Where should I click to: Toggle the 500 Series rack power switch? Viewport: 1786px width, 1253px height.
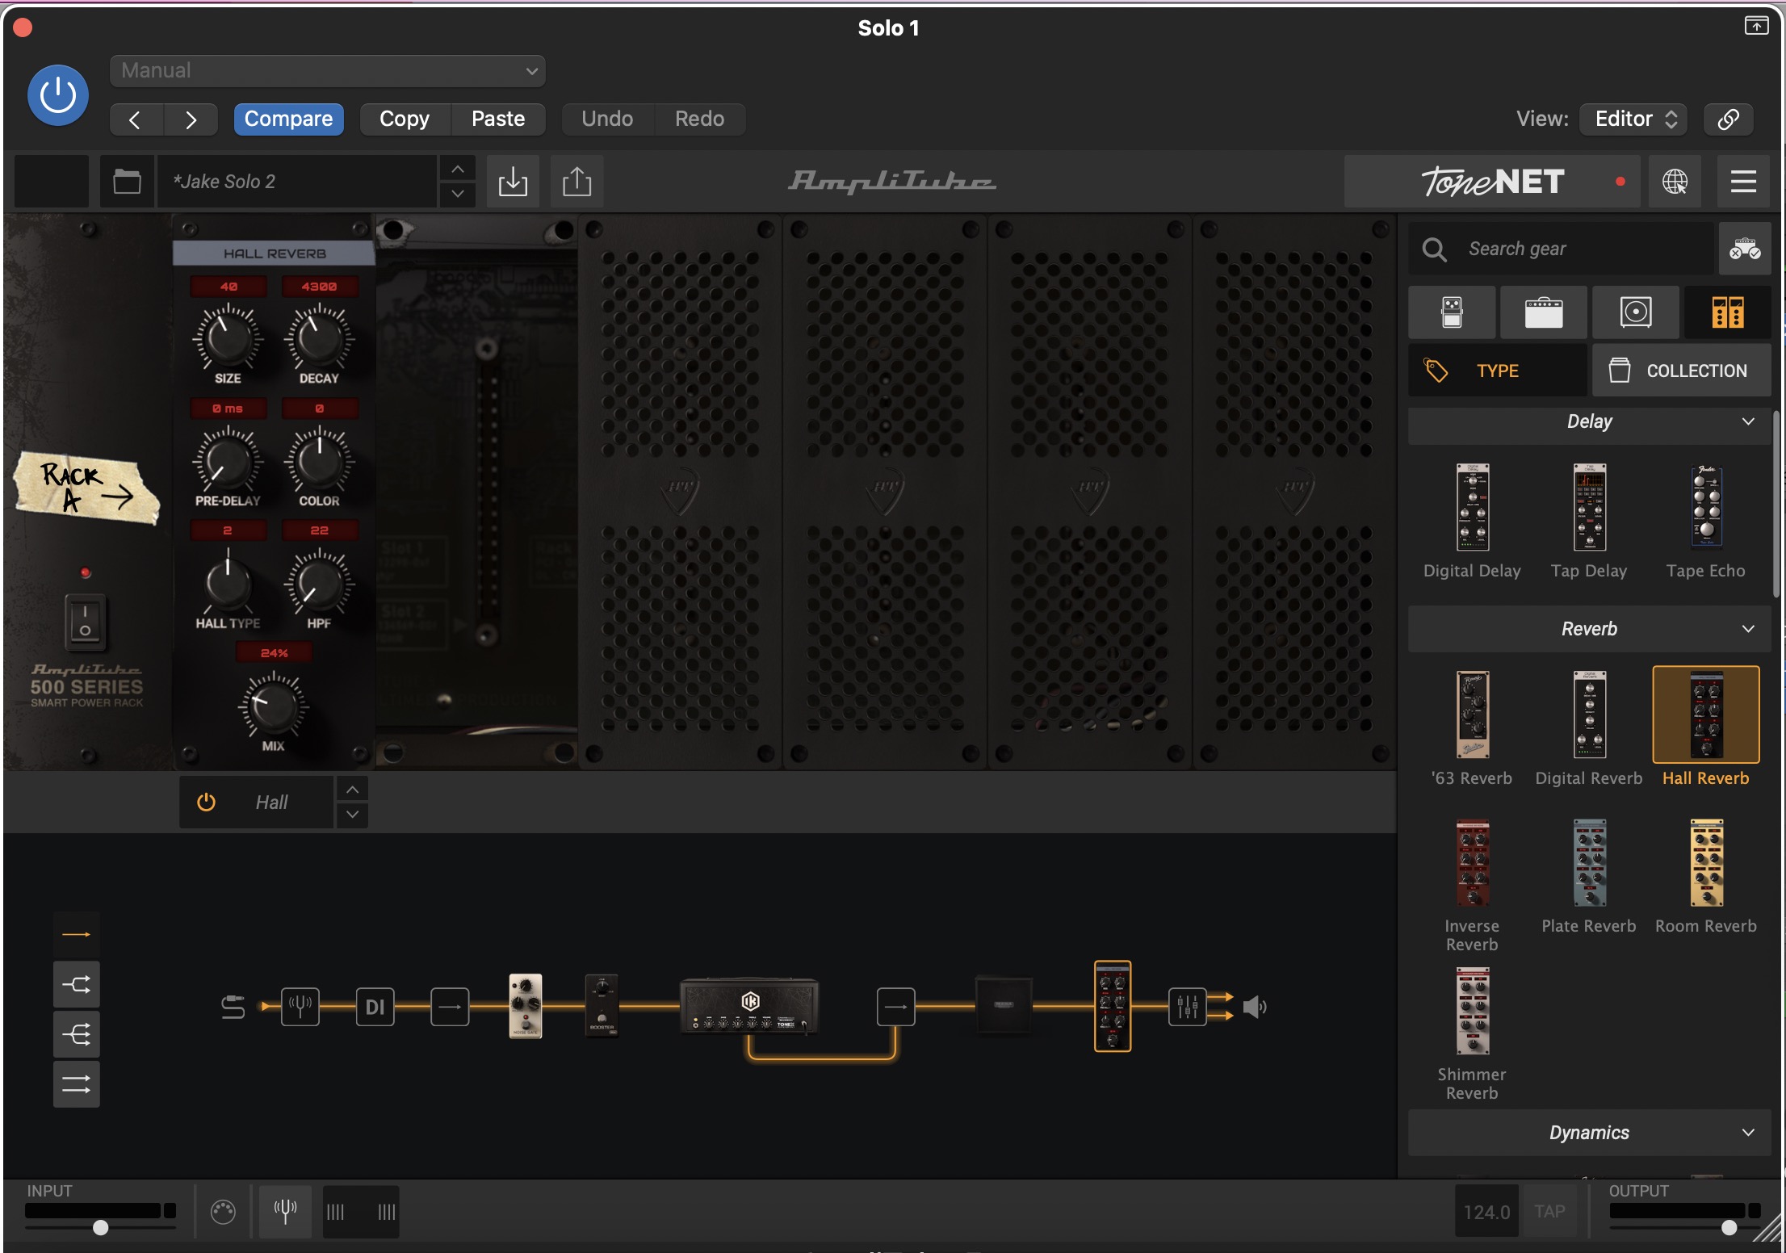click(85, 621)
